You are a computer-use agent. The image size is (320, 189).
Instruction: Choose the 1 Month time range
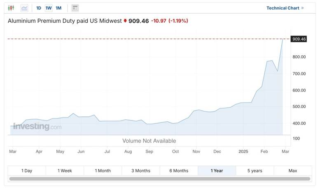tap(103, 171)
